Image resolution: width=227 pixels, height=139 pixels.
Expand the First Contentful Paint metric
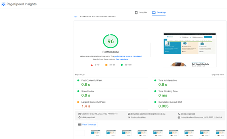click(x=112, y=83)
